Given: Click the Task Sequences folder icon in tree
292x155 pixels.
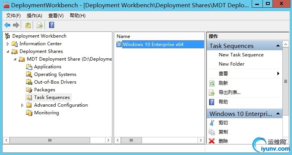Looking at the screenshot, I should [x=29, y=97].
